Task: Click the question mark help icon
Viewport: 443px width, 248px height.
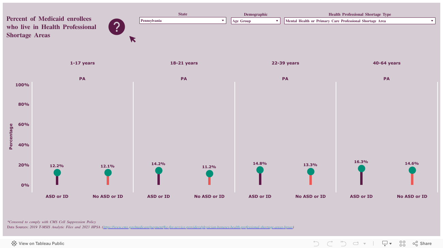Action: tap(117, 27)
